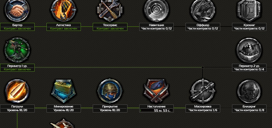Click the Наступление timer progress bar
This screenshot has width=272, height=128.
156,110
